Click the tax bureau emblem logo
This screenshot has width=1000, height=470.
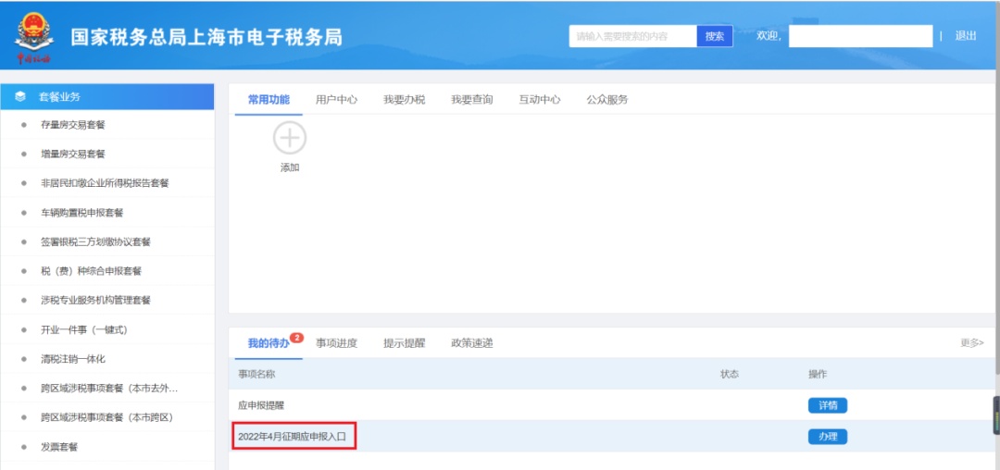(34, 36)
